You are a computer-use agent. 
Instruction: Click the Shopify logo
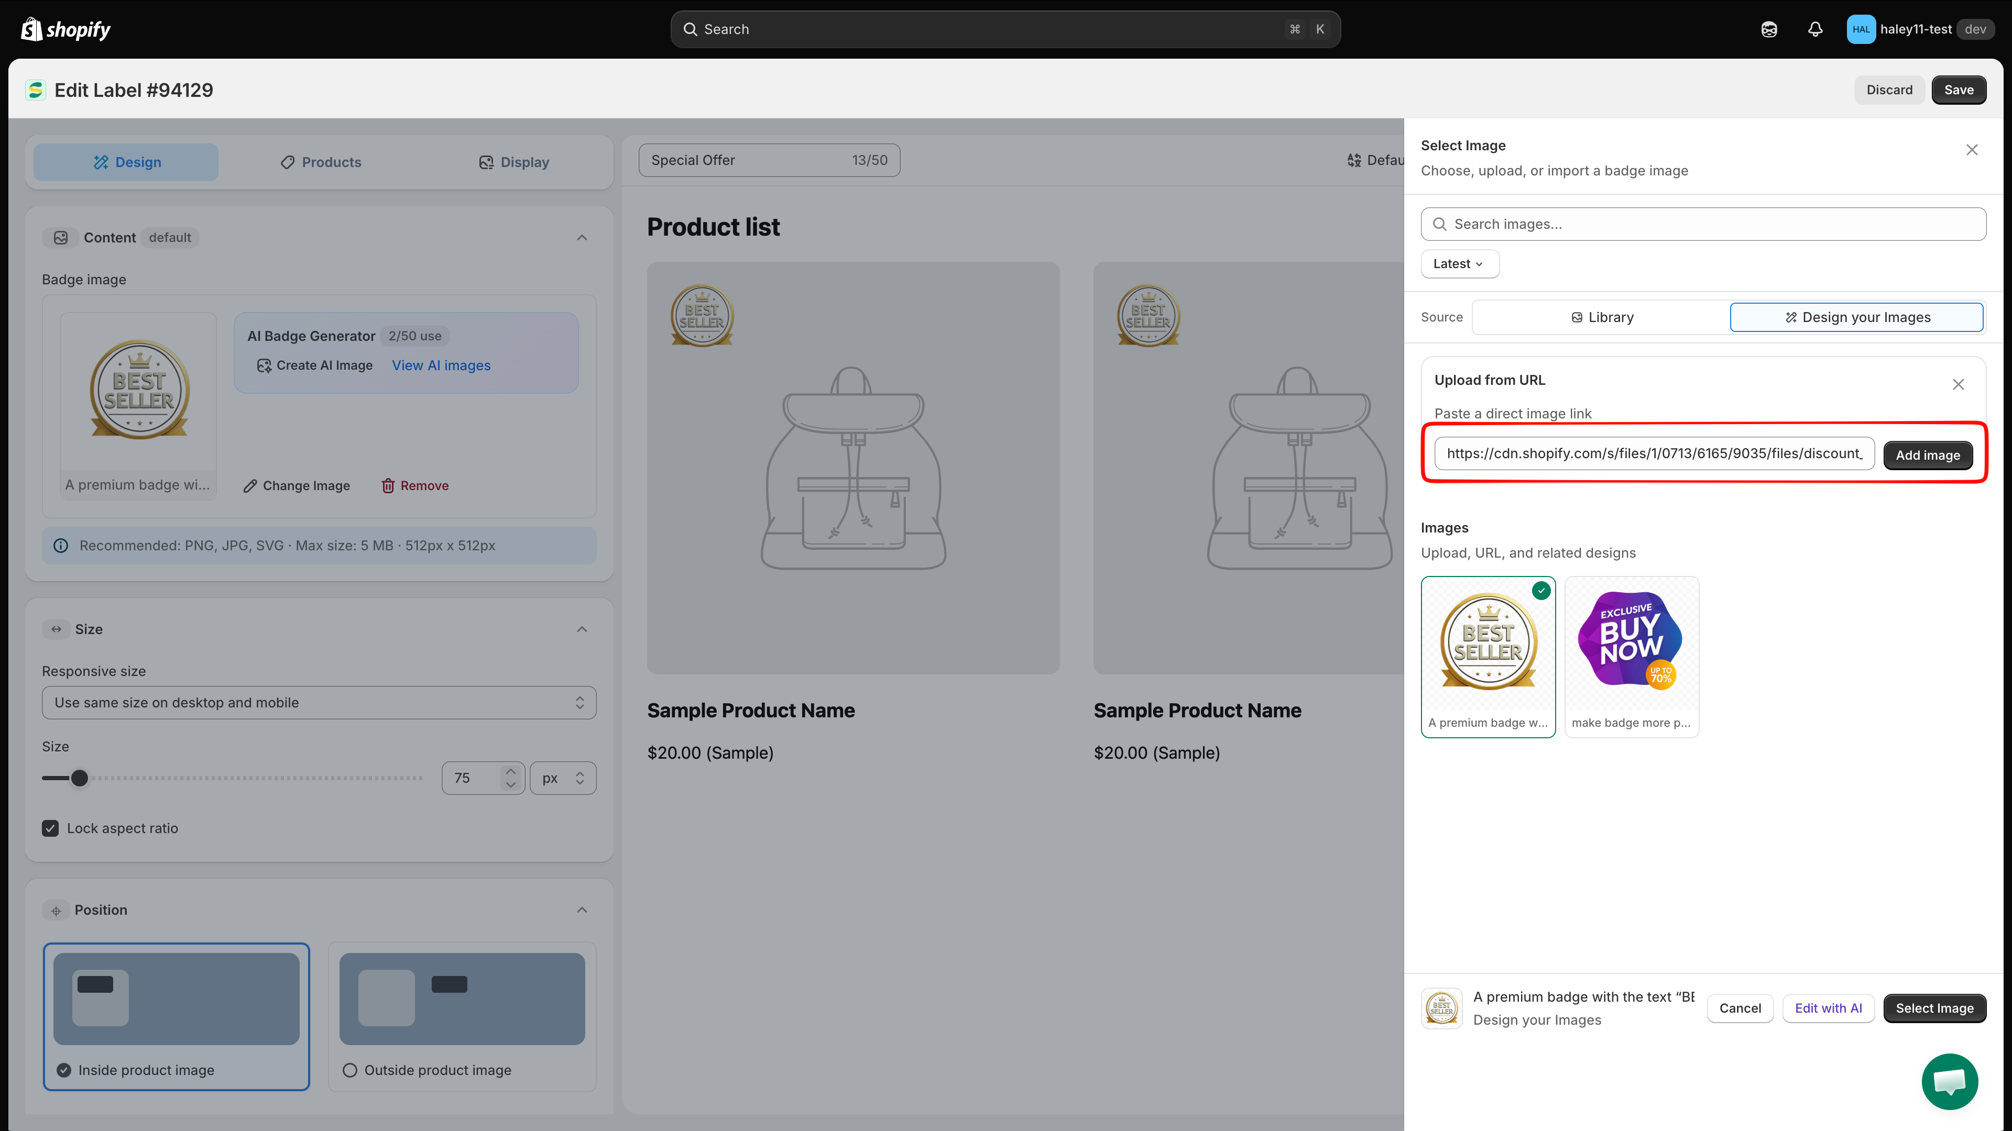pyautogui.click(x=65, y=29)
